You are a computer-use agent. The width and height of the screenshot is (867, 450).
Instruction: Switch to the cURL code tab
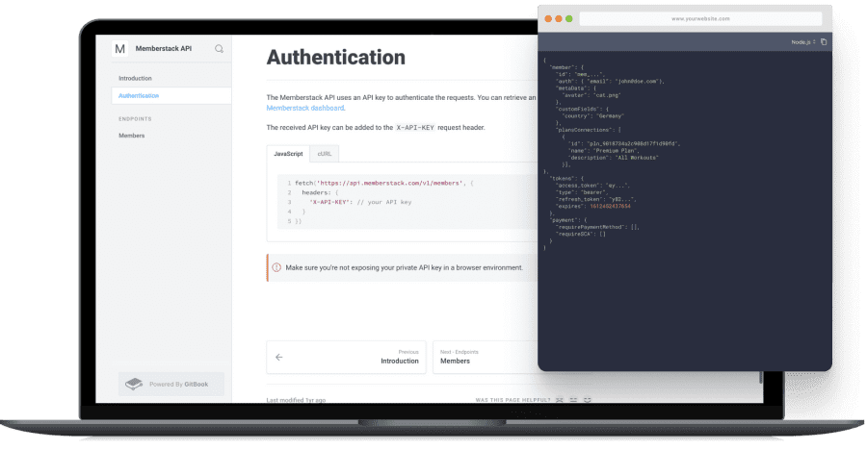pos(325,154)
